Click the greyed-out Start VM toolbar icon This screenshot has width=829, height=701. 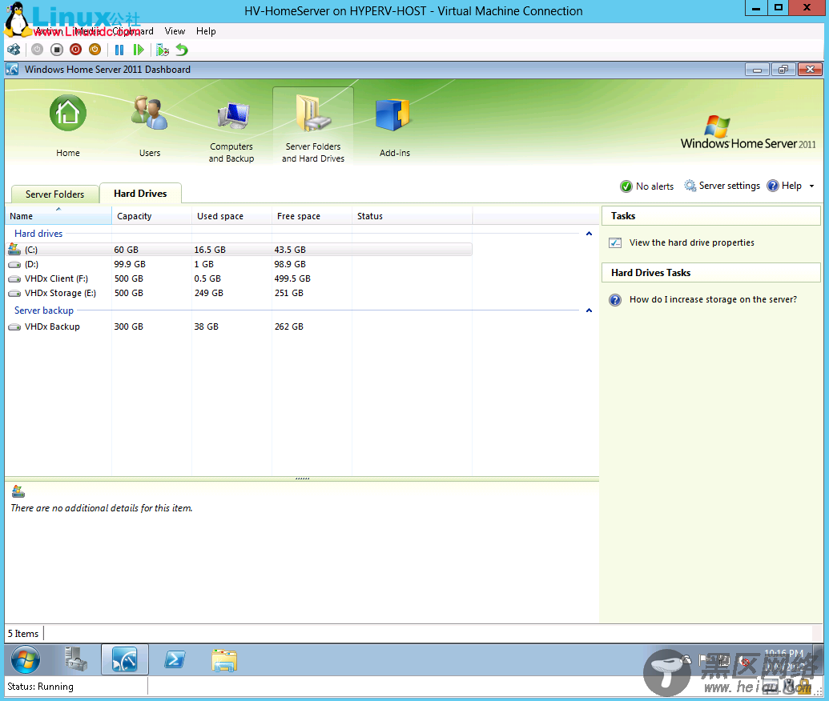pos(37,50)
